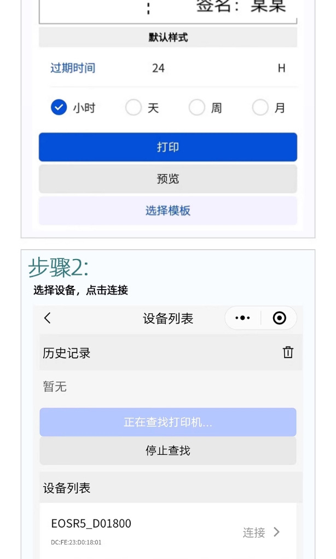Click the 选择模板 button
This screenshot has width=336, height=559.
tap(167, 211)
